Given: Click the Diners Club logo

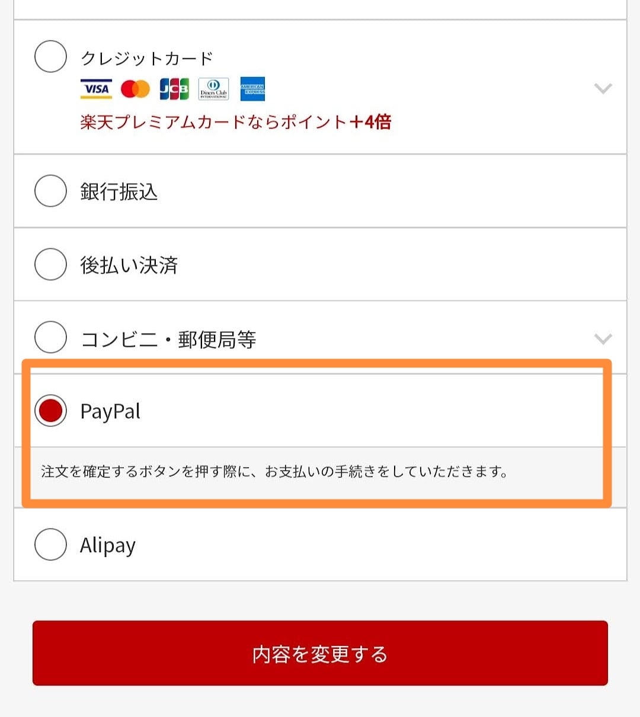Looking at the screenshot, I should [213, 89].
